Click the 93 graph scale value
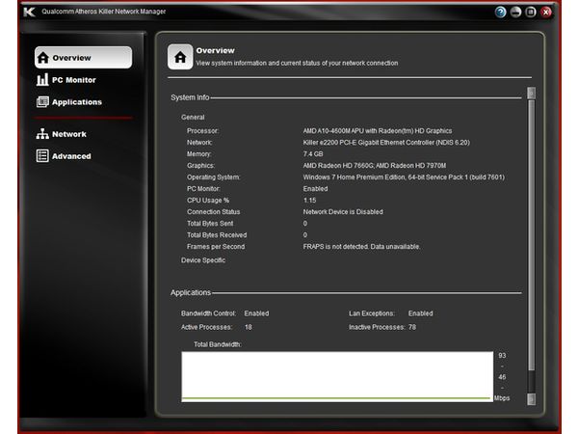This screenshot has width=578, height=434. [x=502, y=355]
